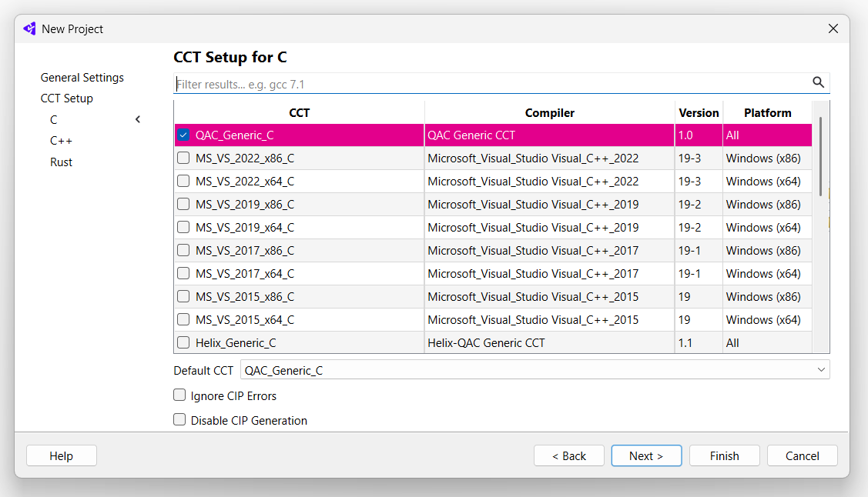Open the Default CCT dropdown
The width and height of the screenshot is (868, 497).
[x=535, y=370]
